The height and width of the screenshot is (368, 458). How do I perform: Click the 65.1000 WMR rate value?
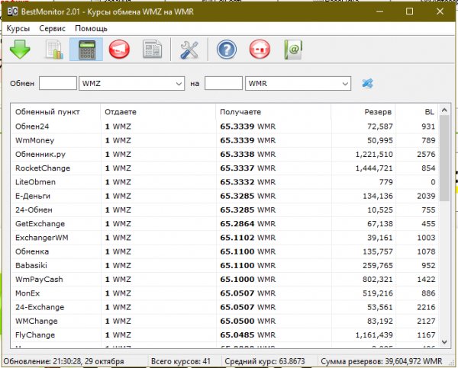click(247, 280)
